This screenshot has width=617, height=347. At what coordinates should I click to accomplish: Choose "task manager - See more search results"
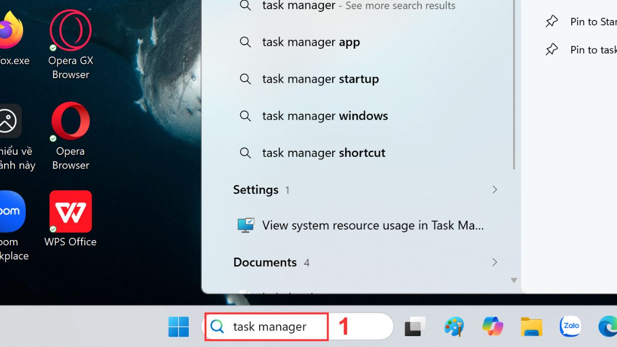358,7
